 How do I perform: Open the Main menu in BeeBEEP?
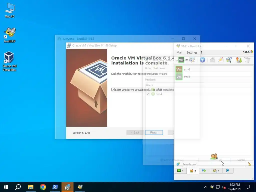[180, 52]
